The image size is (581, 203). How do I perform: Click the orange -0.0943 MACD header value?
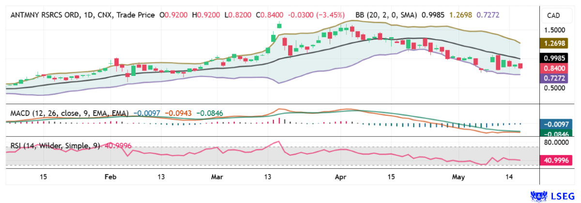[x=177, y=113]
